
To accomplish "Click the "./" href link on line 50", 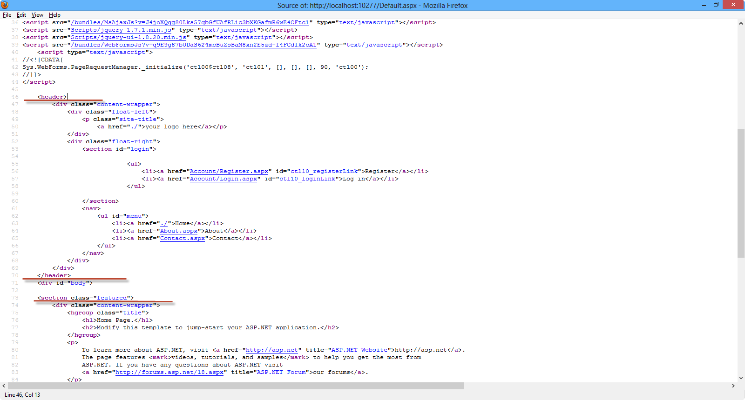I will coord(134,127).
